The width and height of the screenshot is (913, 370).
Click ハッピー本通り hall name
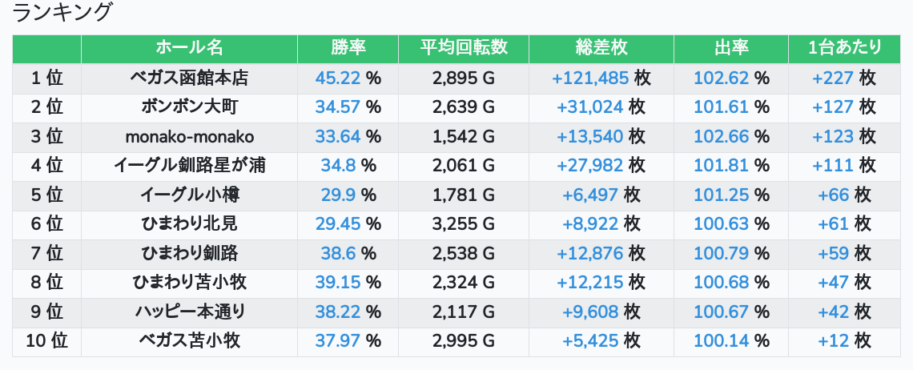coord(189,312)
